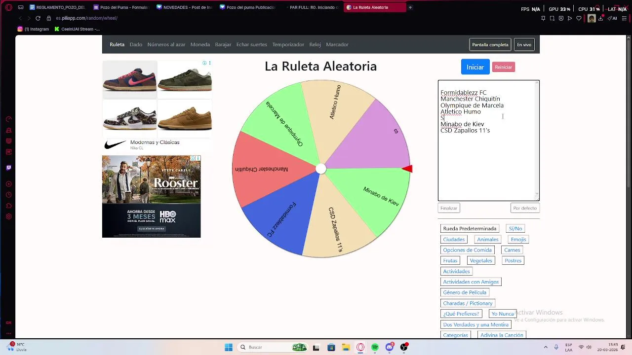Reload the current page
This screenshot has height=355, width=632.
pos(38,18)
